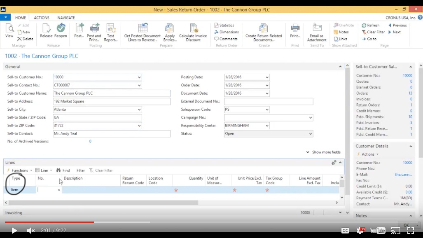Open Orders count 13 link
Viewport: 423px width, 238px height.
pyautogui.click(x=410, y=93)
